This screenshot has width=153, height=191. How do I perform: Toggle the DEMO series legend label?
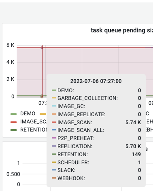(28, 114)
